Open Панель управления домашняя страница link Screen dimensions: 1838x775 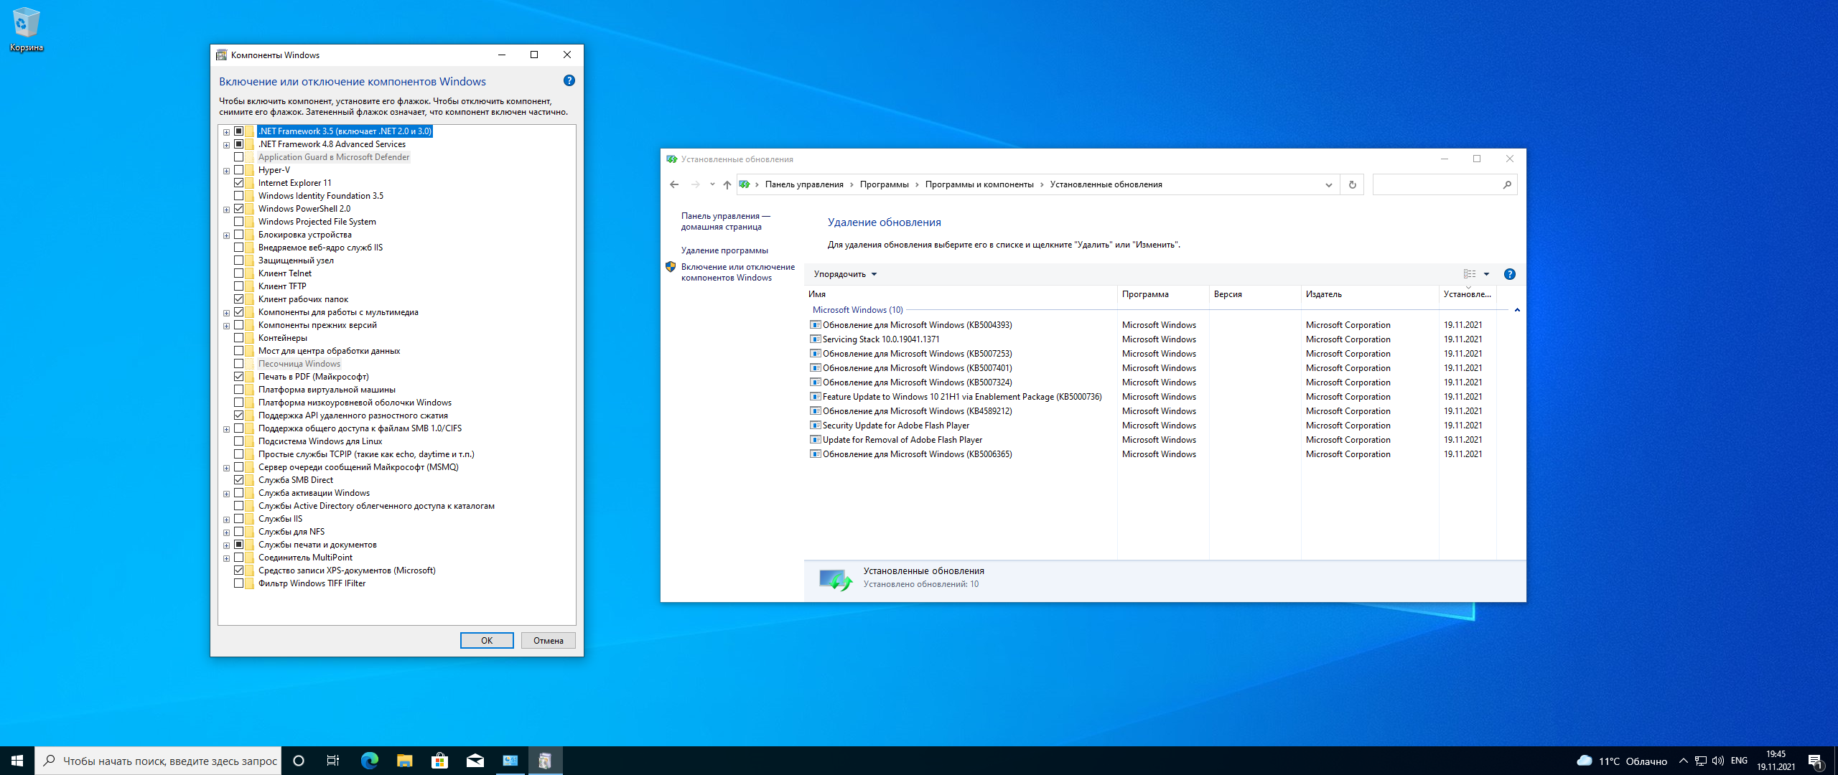[725, 221]
